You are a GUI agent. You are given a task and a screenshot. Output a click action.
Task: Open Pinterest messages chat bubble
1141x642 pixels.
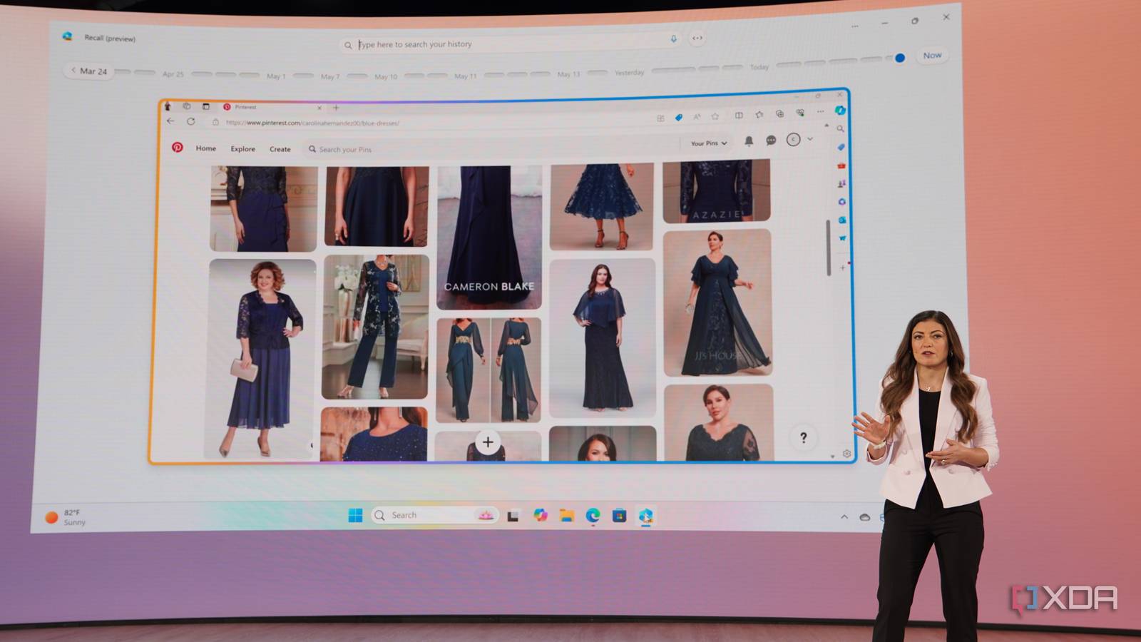(x=771, y=141)
